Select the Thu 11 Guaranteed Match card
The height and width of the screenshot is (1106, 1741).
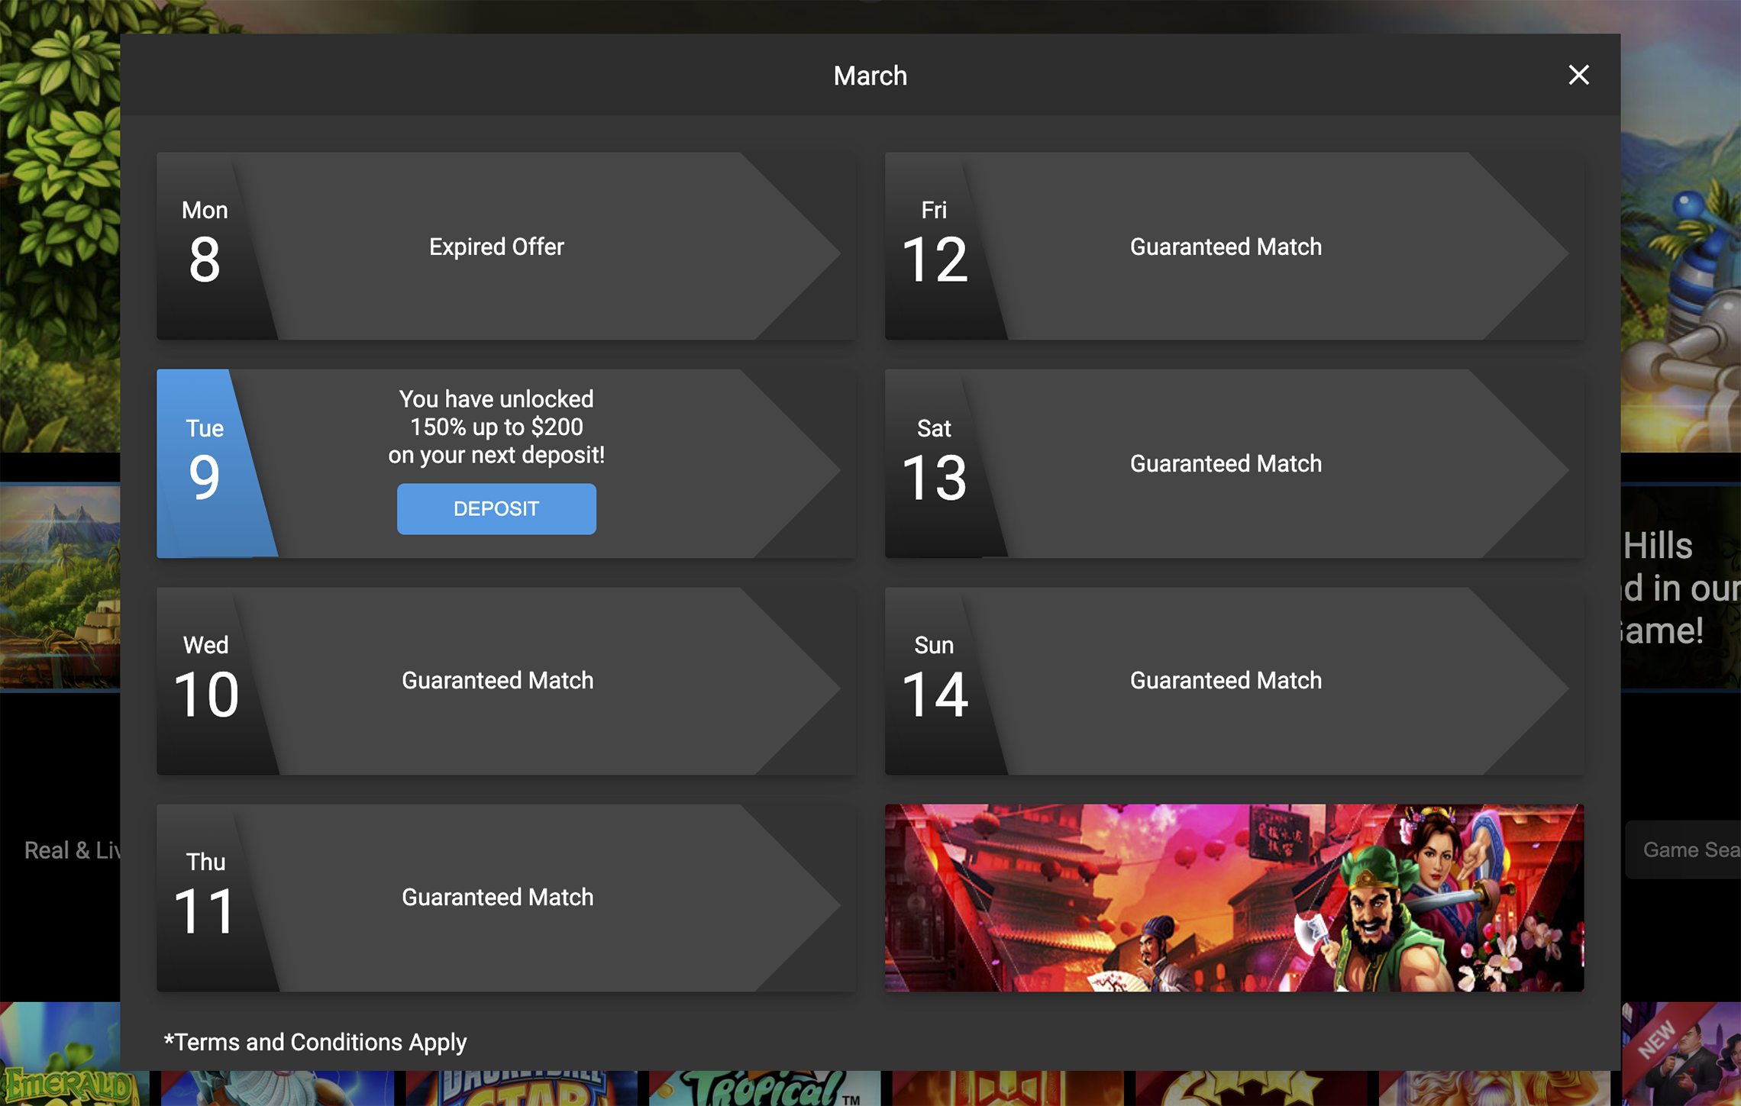pos(506,898)
